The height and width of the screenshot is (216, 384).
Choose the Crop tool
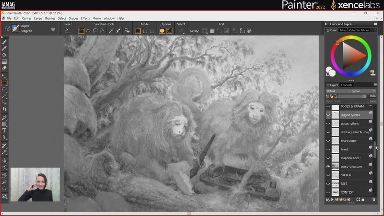click(x=4, y=109)
